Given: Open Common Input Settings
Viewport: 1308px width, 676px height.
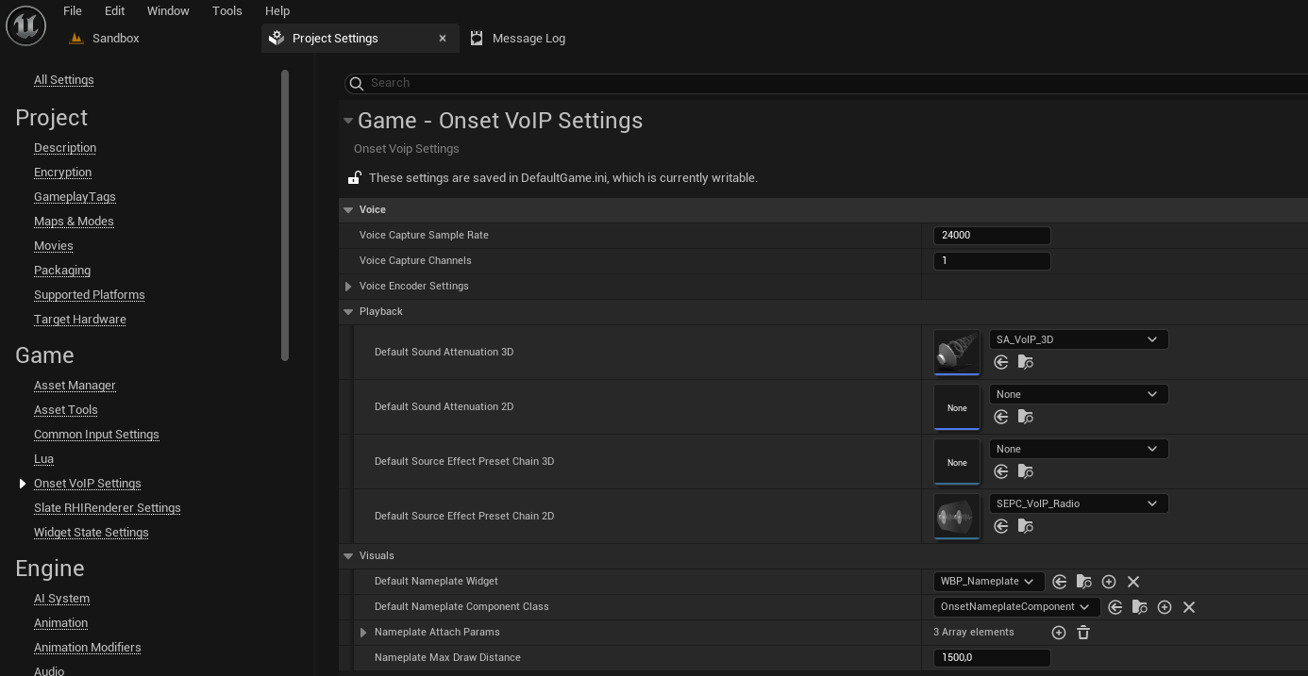Looking at the screenshot, I should point(96,435).
